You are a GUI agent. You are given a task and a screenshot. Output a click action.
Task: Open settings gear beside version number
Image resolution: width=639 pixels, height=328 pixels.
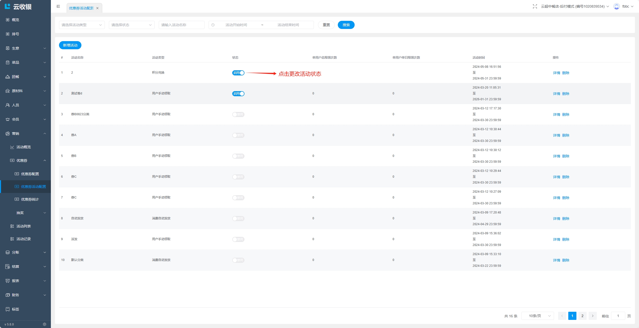45,324
